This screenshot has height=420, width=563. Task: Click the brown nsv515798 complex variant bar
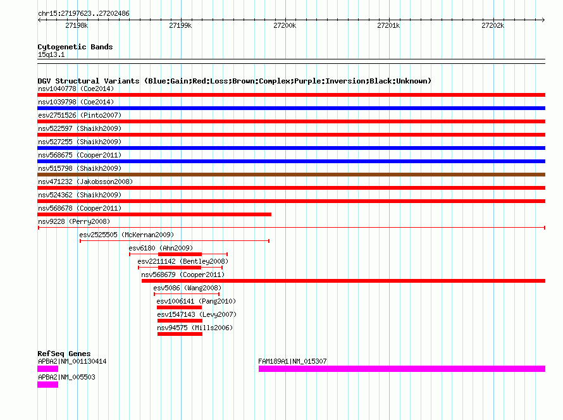pos(291,175)
